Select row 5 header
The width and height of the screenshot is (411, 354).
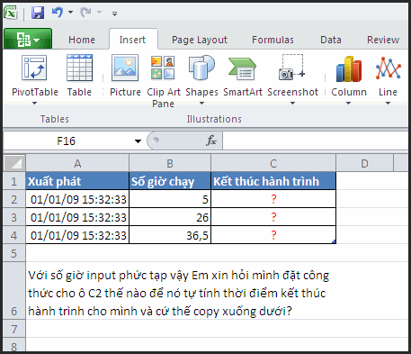(x=14, y=253)
